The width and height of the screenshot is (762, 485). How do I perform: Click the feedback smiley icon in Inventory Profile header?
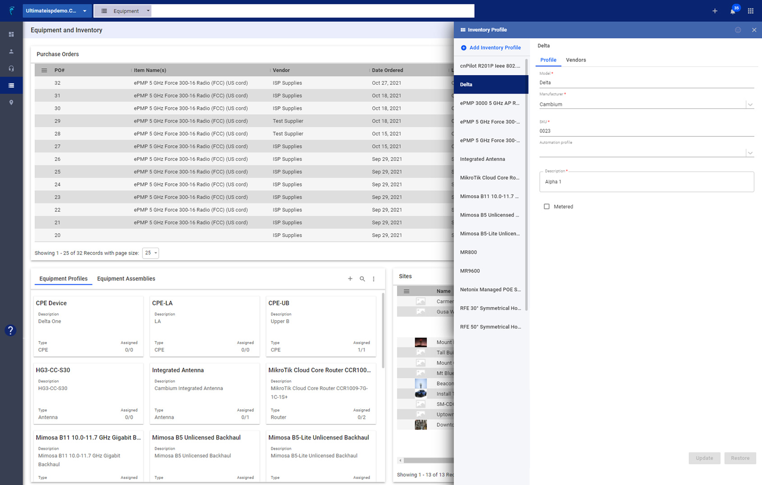tap(738, 30)
